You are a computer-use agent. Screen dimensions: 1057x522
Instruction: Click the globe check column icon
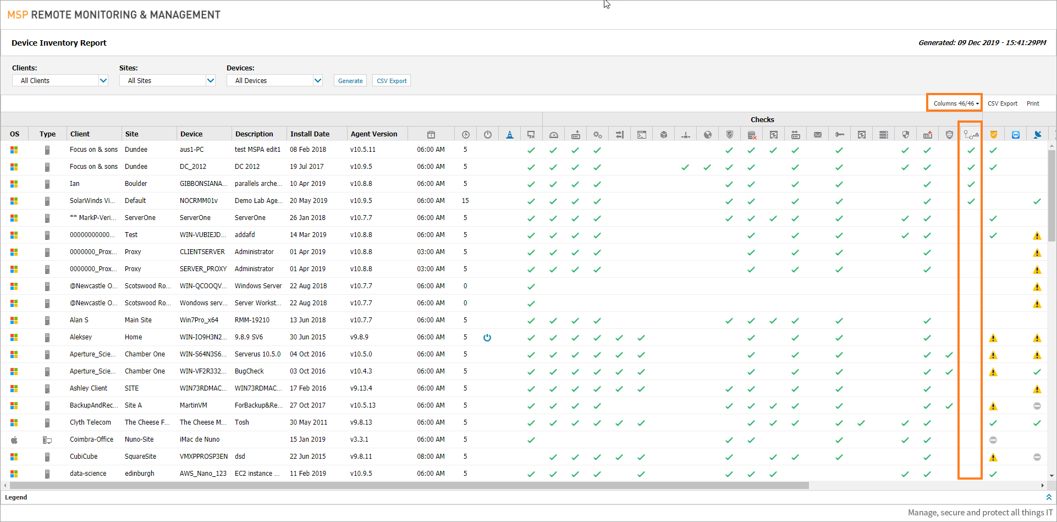tap(708, 134)
